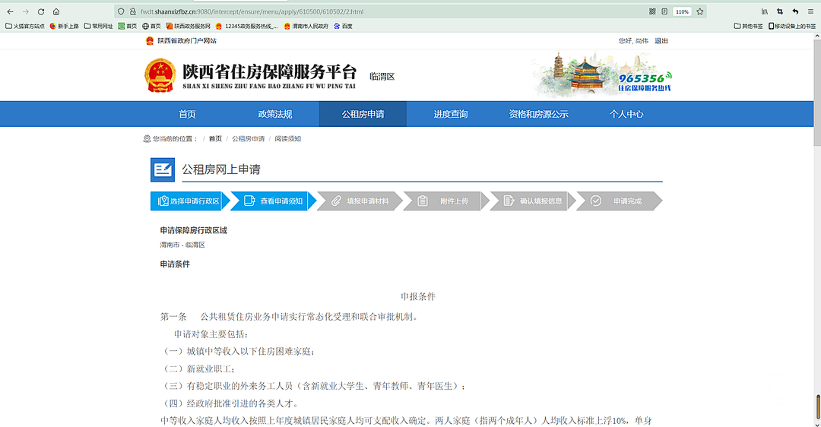821x427 pixels.
Task: Open the 政策法规 navigation tab
Action: [274, 114]
